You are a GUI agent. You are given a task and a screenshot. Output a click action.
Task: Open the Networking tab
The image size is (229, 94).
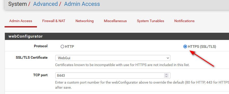click(x=85, y=21)
